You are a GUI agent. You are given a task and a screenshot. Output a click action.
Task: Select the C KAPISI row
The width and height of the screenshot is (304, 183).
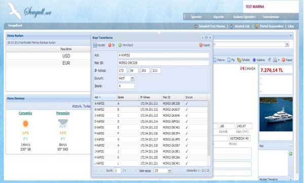(150, 115)
